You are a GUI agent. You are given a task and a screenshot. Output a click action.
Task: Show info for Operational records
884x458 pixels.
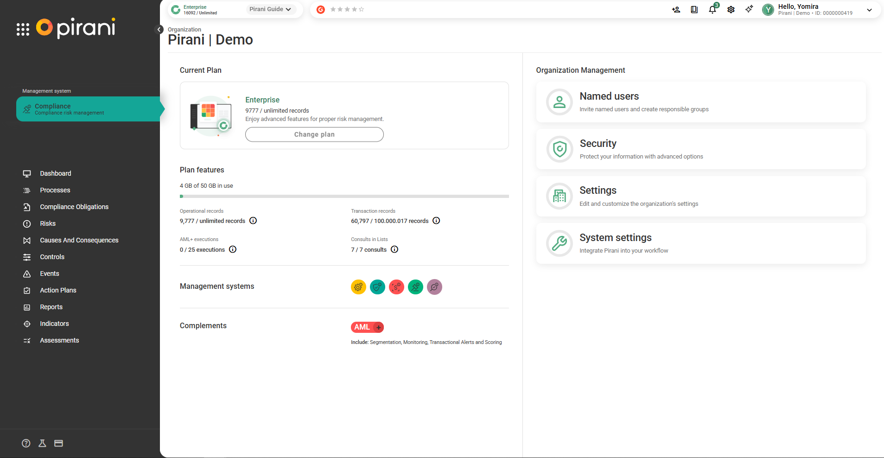point(253,221)
